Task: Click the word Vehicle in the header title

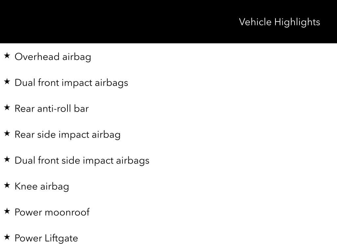Action: (x=255, y=22)
